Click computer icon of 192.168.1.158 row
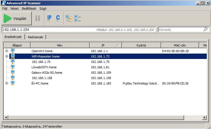211x129 pixels. [13, 78]
